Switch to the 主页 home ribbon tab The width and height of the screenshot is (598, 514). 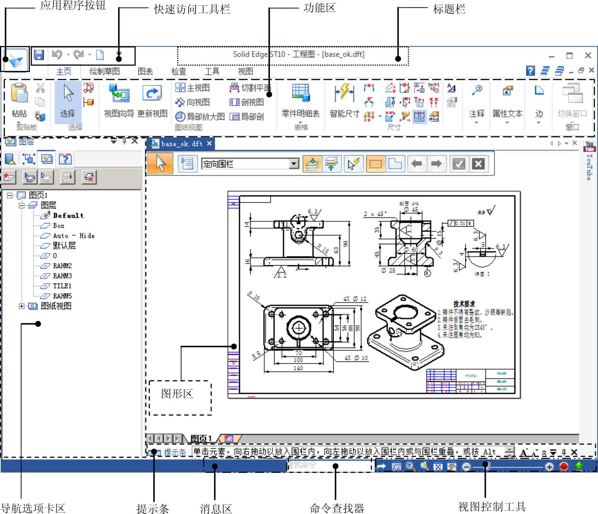(64, 71)
